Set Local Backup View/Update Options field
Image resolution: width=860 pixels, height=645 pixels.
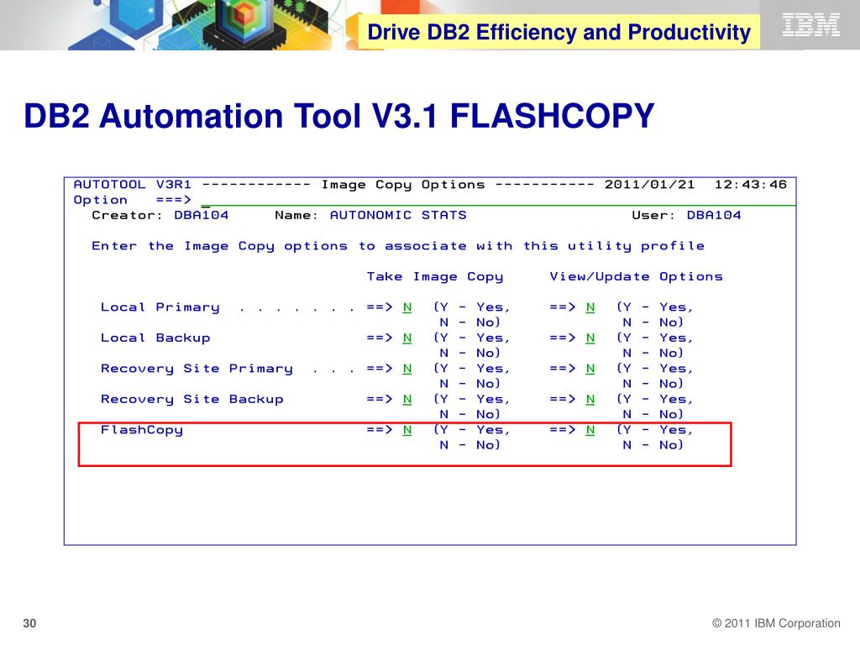click(x=590, y=338)
